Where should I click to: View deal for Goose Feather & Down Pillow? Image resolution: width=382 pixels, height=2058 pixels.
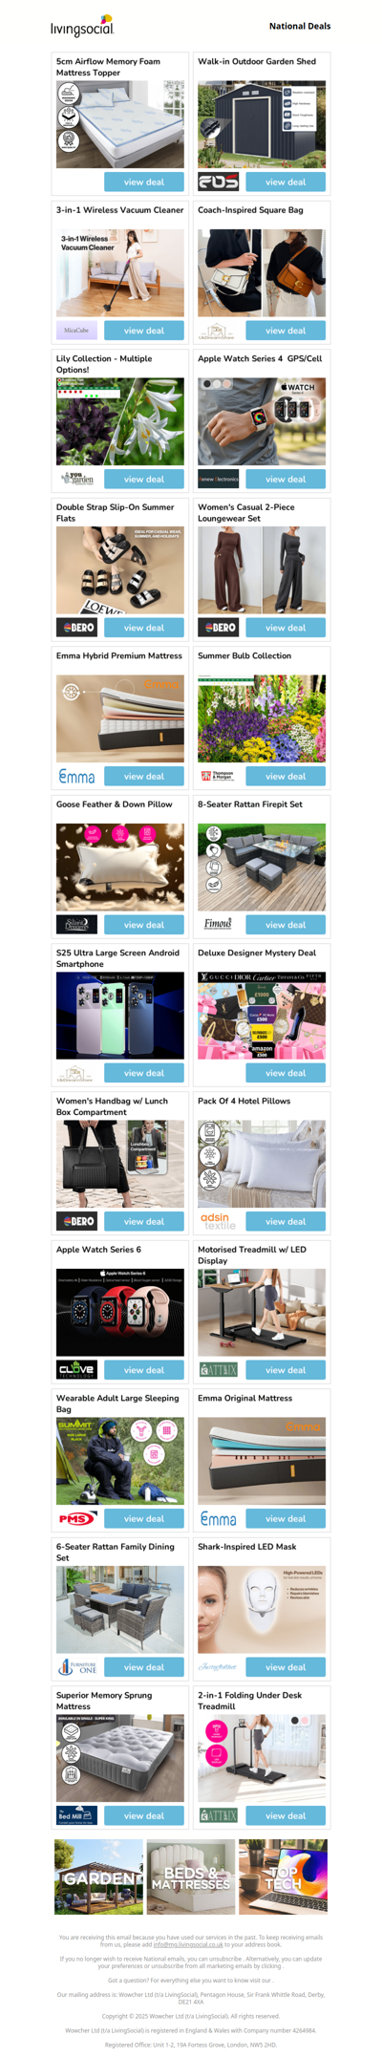pos(144,924)
